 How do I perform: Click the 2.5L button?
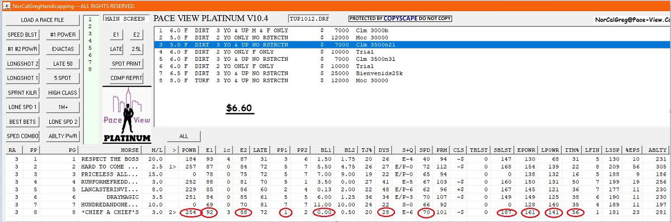[x=136, y=49]
